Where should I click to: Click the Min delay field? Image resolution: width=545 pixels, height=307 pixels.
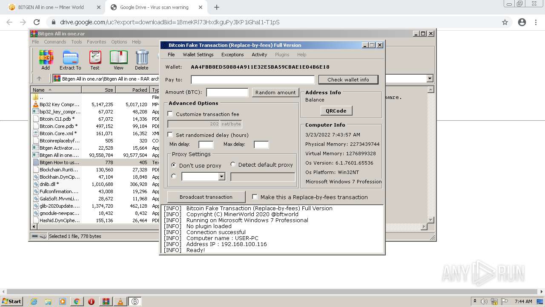tap(206, 145)
